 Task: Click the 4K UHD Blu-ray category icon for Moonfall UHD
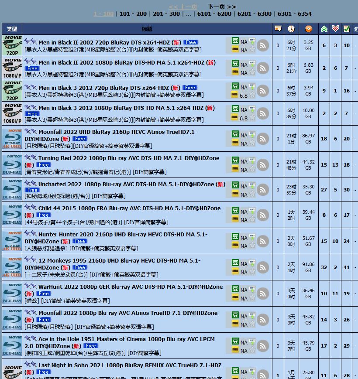pyautogui.click(x=12, y=139)
